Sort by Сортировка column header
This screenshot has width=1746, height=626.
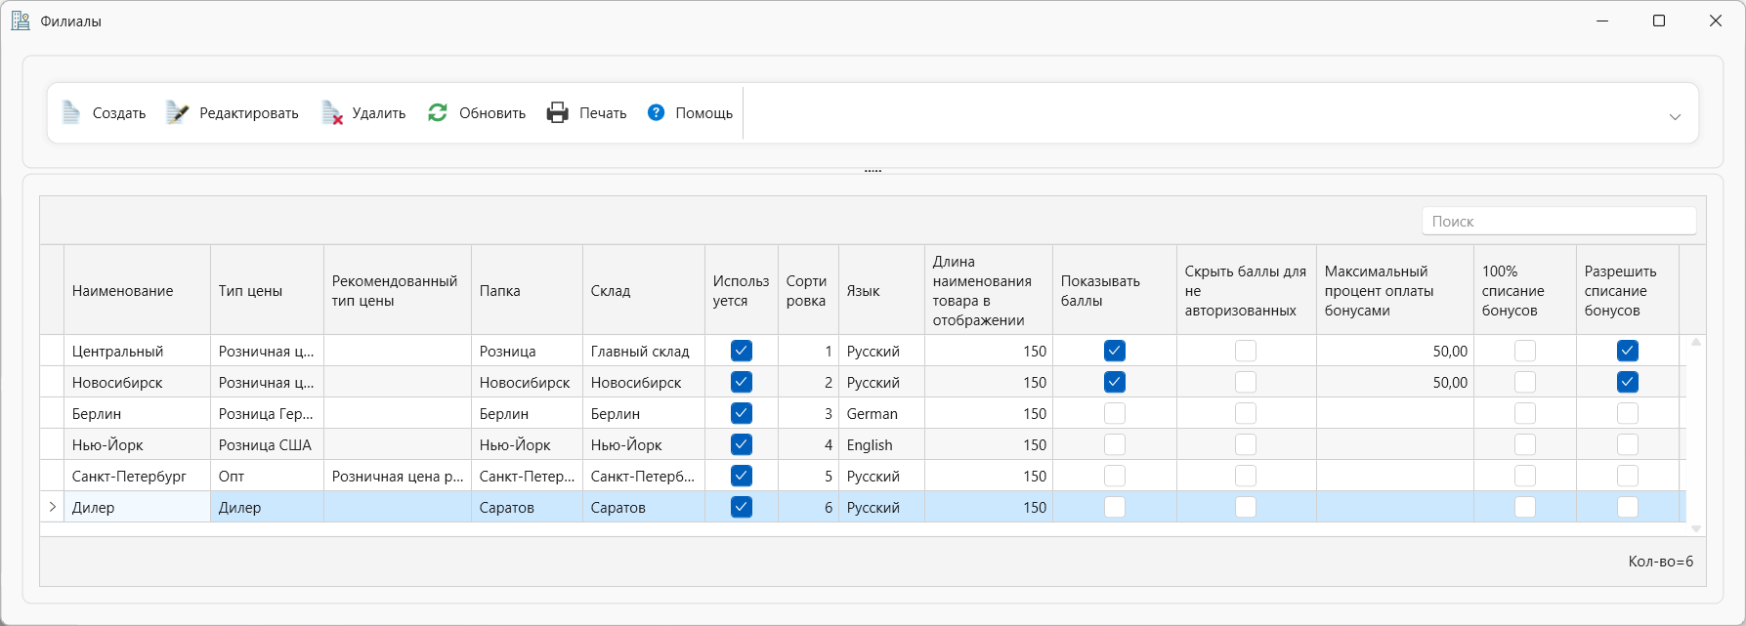[x=808, y=290]
